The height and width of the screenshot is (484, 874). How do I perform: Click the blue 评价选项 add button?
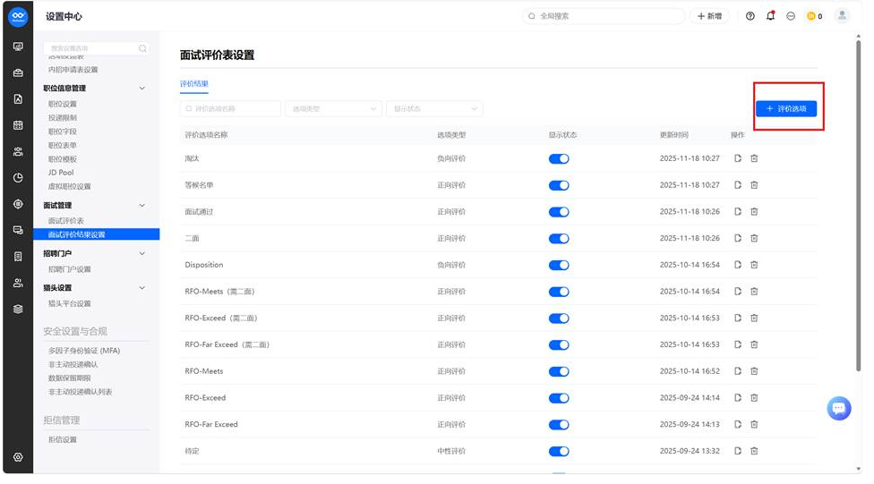(x=786, y=108)
